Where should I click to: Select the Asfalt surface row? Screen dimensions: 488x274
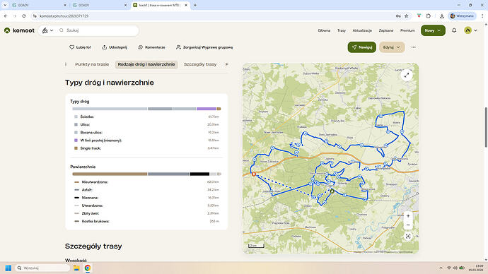[x=146, y=190]
